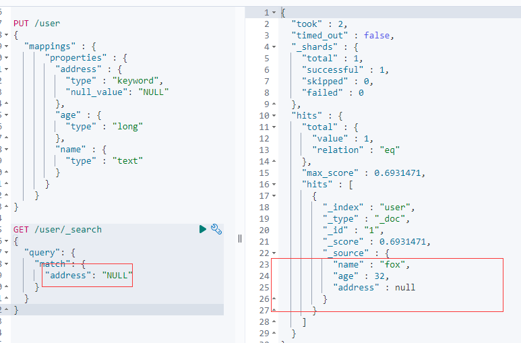This screenshot has height=343, width=521.
Task: Collapse the "properties" block in request editor
Action: coord(6,58)
